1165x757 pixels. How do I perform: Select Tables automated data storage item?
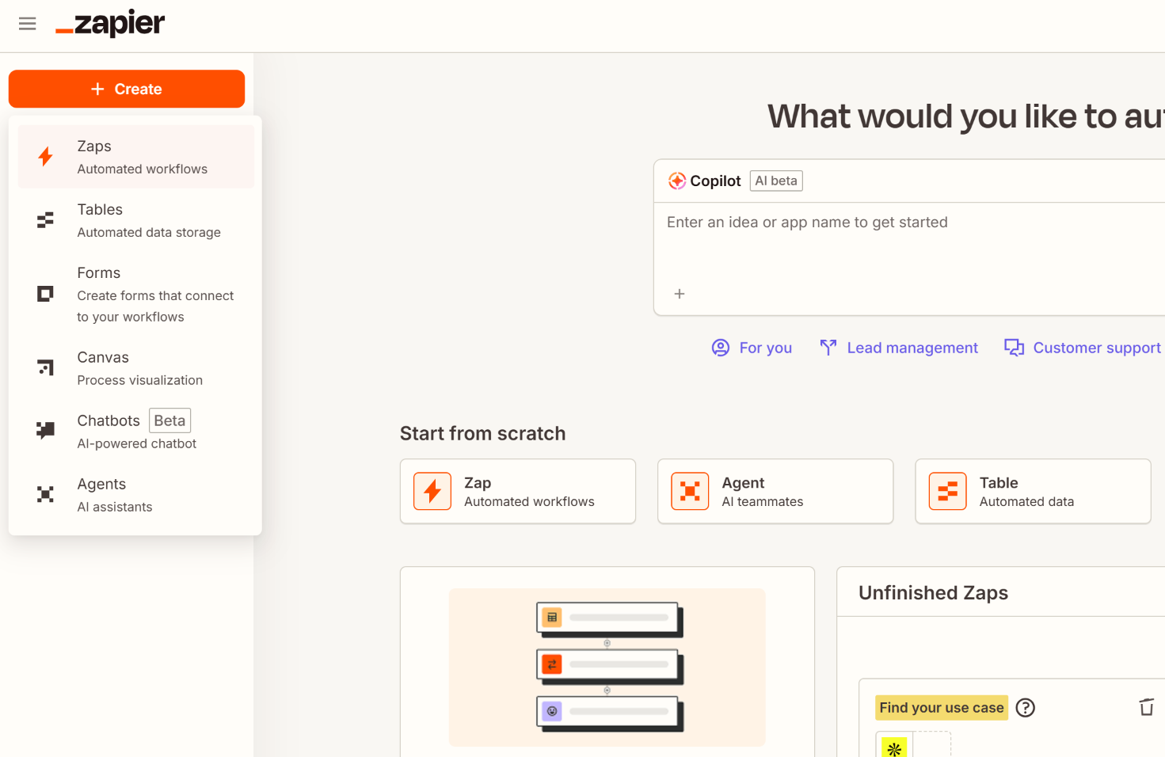click(x=136, y=220)
